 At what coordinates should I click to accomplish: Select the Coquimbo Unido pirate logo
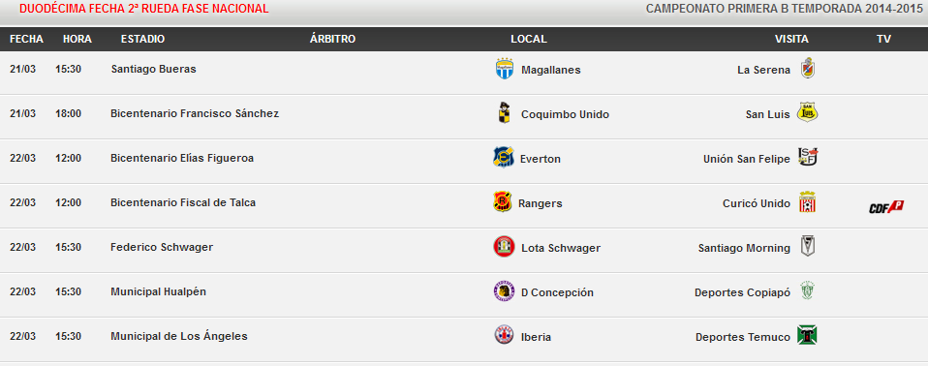tap(504, 113)
